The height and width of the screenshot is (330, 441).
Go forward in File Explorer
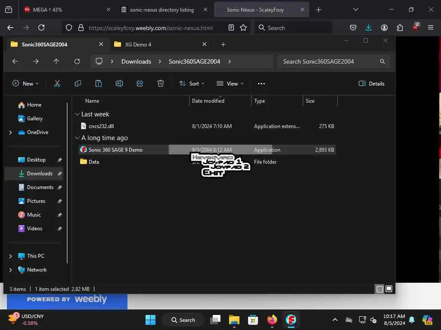[x=36, y=61]
